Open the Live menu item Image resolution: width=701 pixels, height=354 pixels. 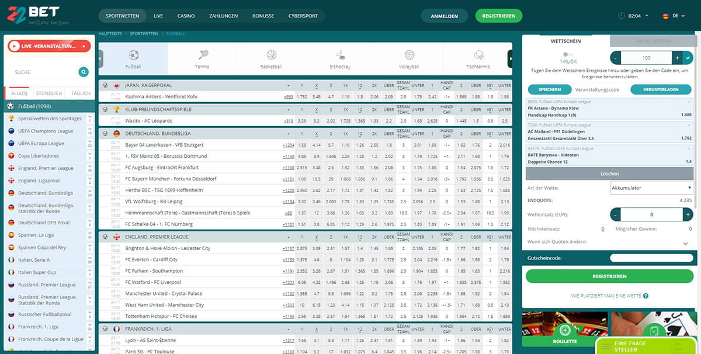click(158, 16)
